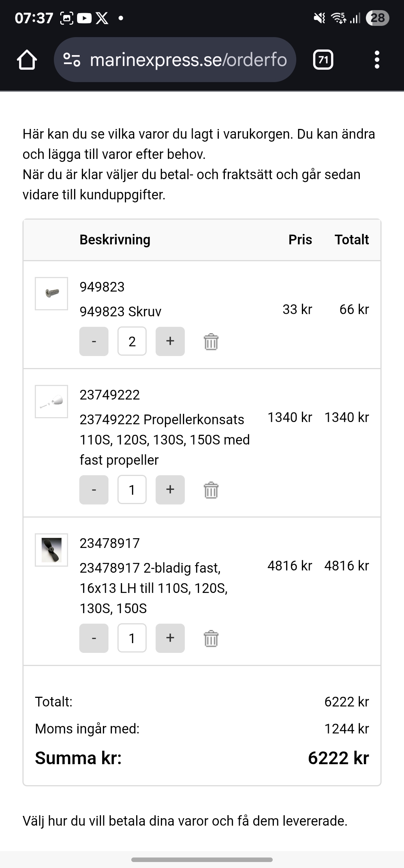Increase quantity of 2-bladig fast propeller
Viewport: 404px width, 868px height.
170,638
